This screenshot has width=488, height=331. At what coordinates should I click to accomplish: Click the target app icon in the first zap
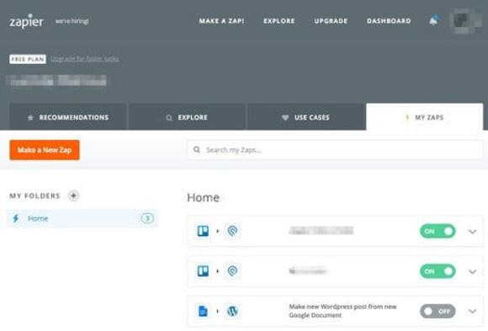[x=232, y=231]
